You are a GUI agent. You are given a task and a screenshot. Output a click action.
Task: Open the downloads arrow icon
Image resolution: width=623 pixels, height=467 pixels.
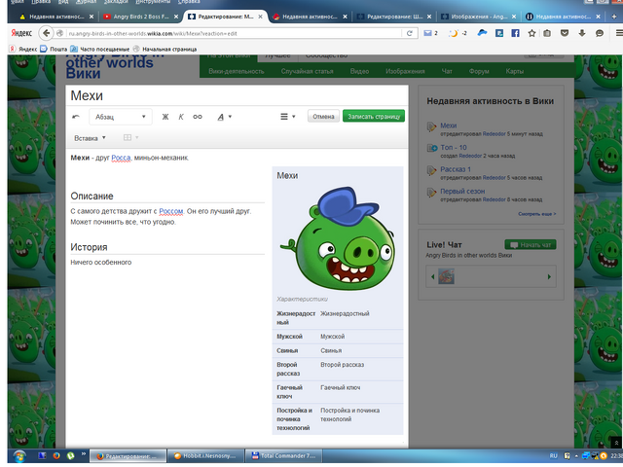pos(582,33)
